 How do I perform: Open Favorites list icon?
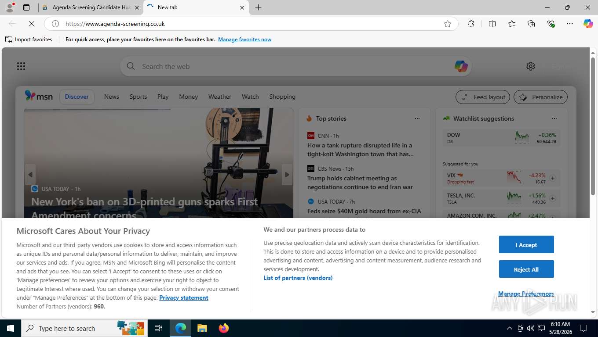coord(512,24)
